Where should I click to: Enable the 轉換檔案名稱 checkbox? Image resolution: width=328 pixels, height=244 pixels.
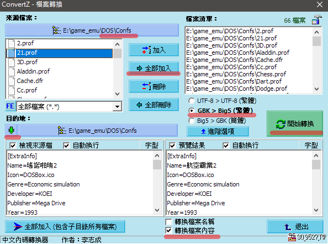168,221
